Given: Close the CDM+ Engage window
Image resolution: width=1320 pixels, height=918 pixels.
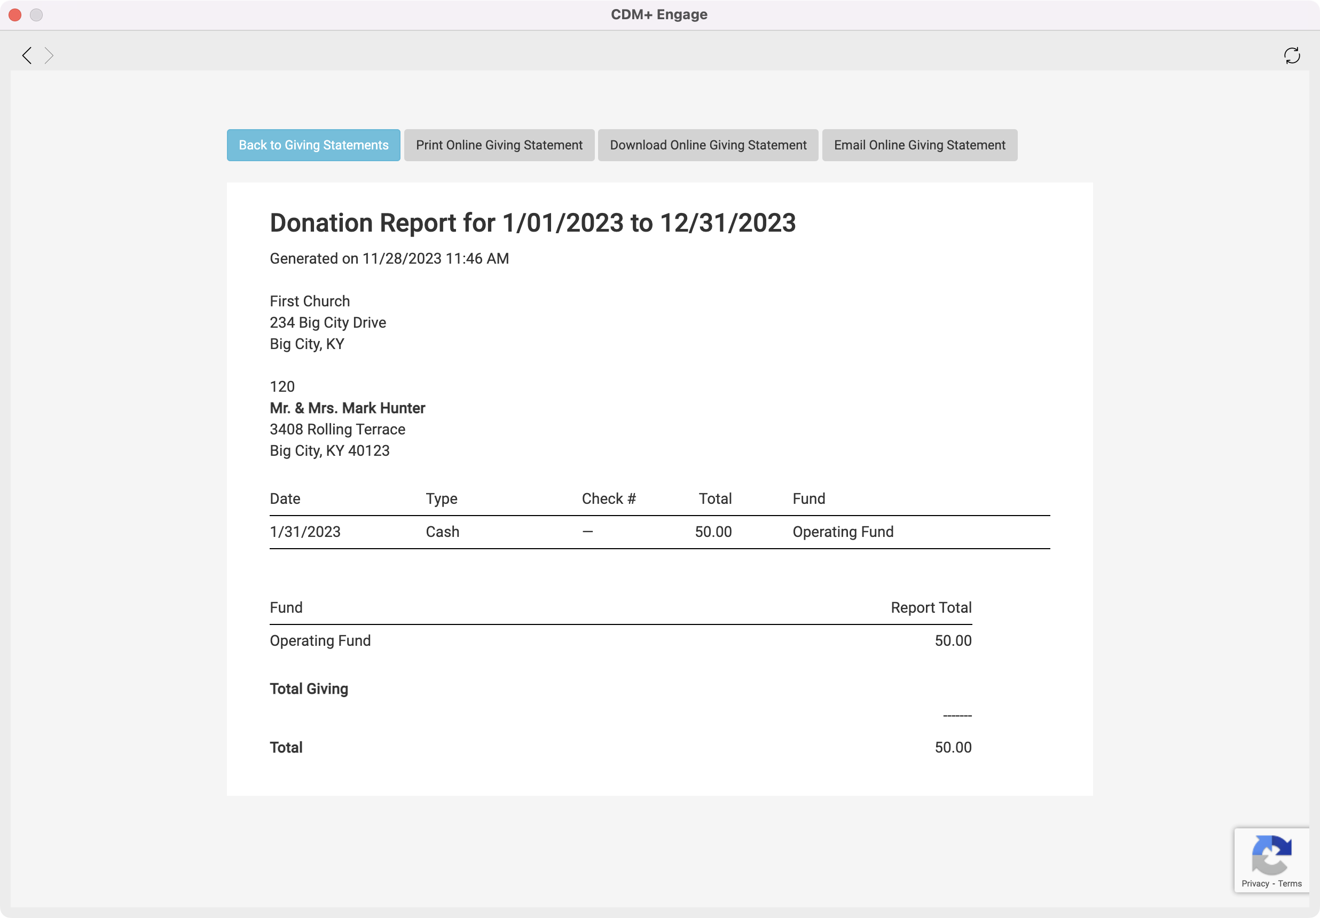Looking at the screenshot, I should pos(15,15).
